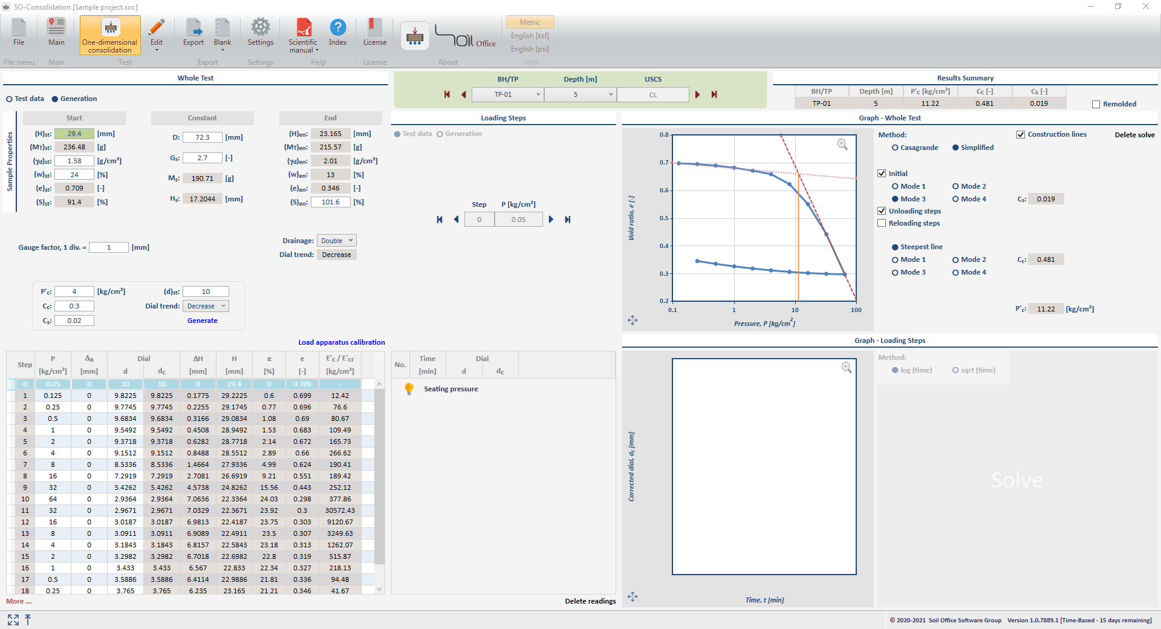This screenshot has width=1161, height=629.
Task: Open the File menu icon
Action: click(x=19, y=28)
